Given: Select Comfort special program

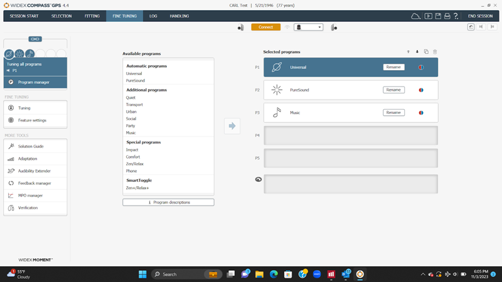Looking at the screenshot, I should 133,157.
